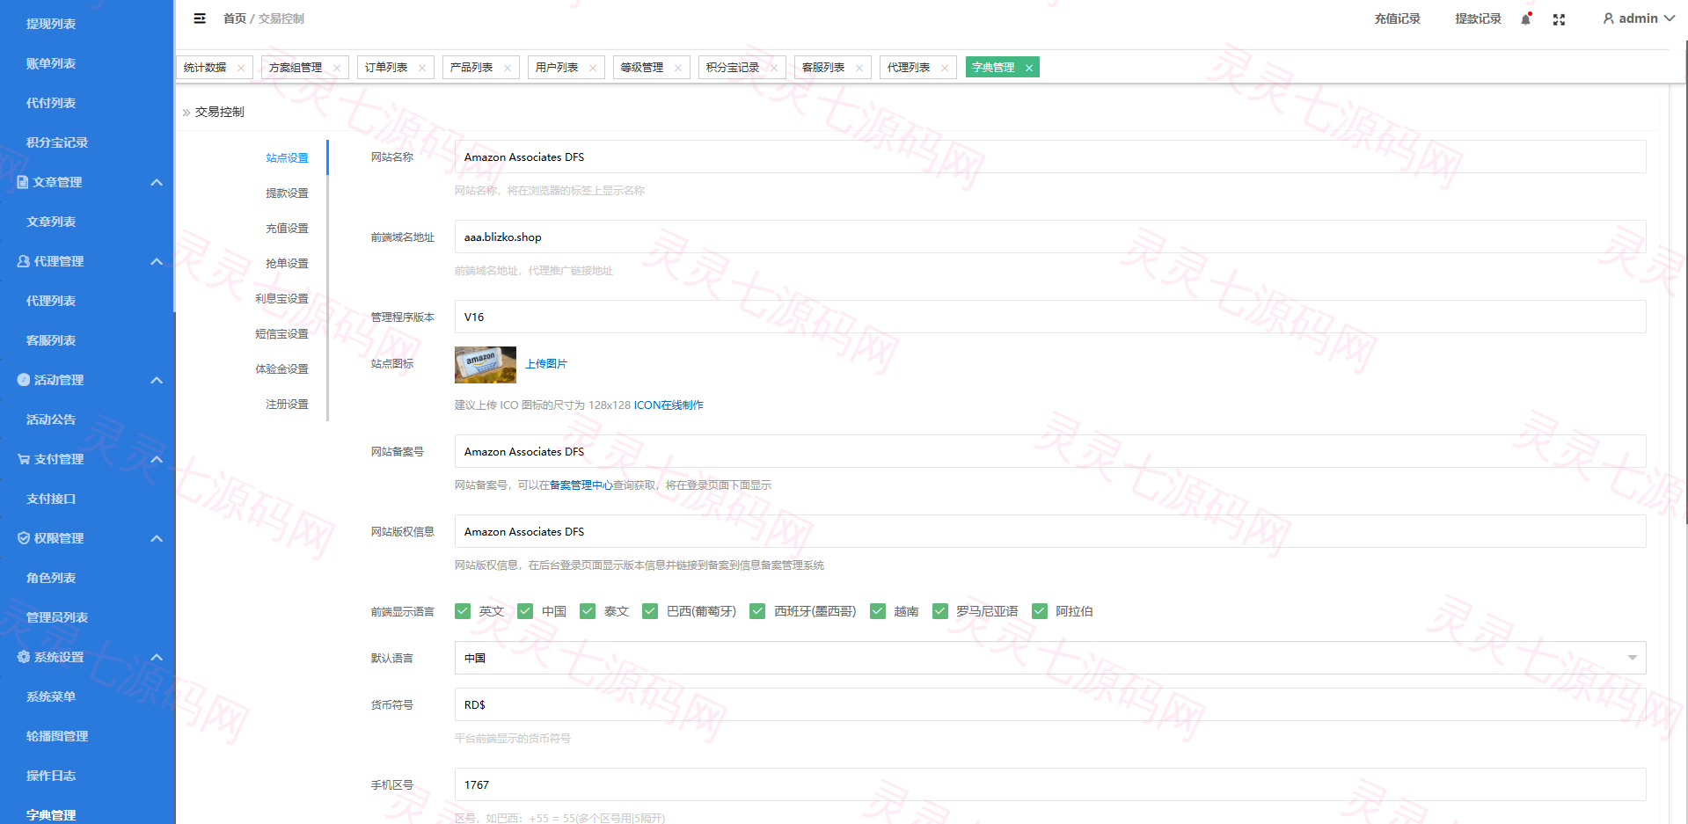
Task: Open the admin user dropdown
Action: pyautogui.click(x=1639, y=18)
